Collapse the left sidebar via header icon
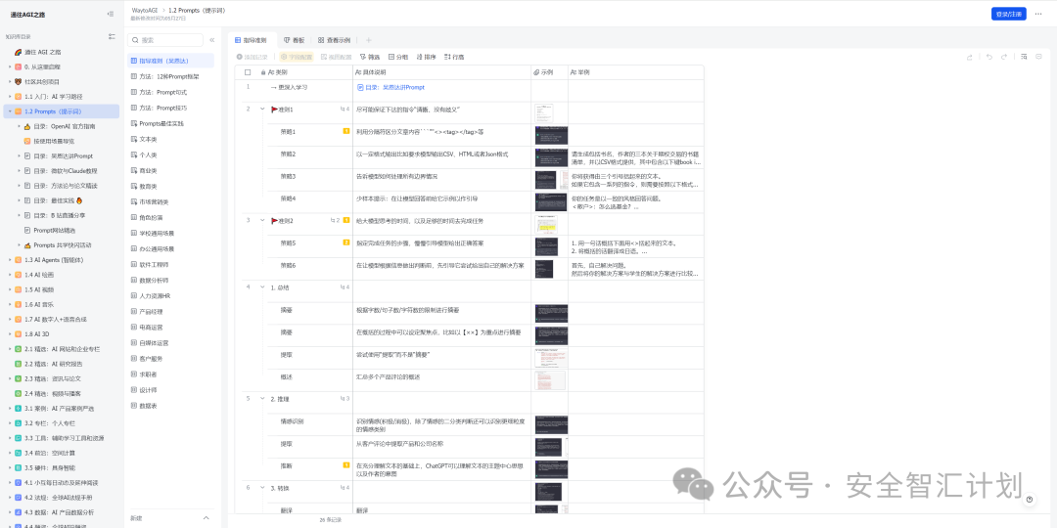Image resolution: width=1057 pixels, height=528 pixels. coord(111,14)
